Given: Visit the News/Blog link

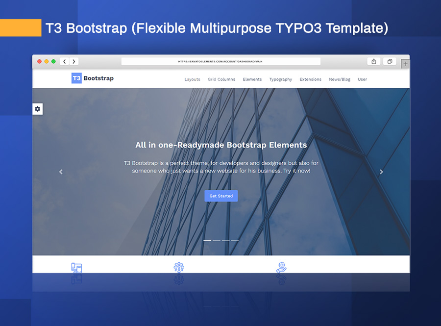Looking at the screenshot, I should tap(340, 79).
